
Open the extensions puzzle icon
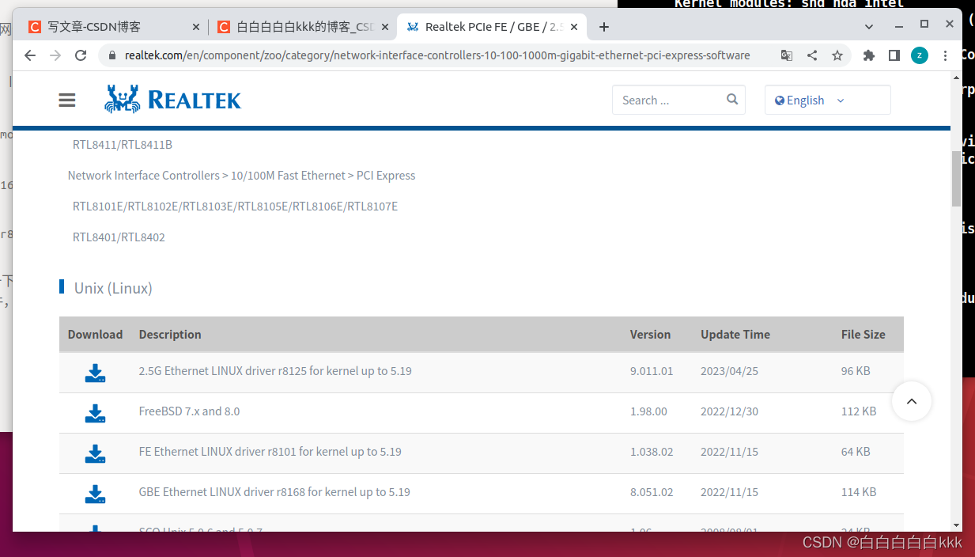point(869,55)
